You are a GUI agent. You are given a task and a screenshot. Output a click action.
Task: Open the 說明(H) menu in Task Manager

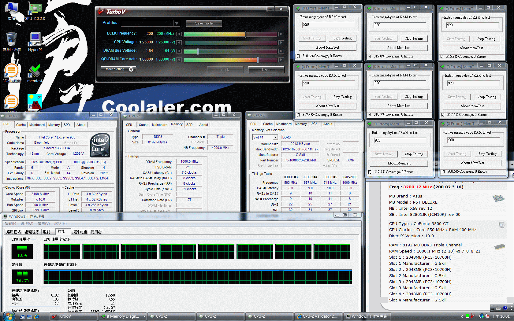click(x=60, y=223)
